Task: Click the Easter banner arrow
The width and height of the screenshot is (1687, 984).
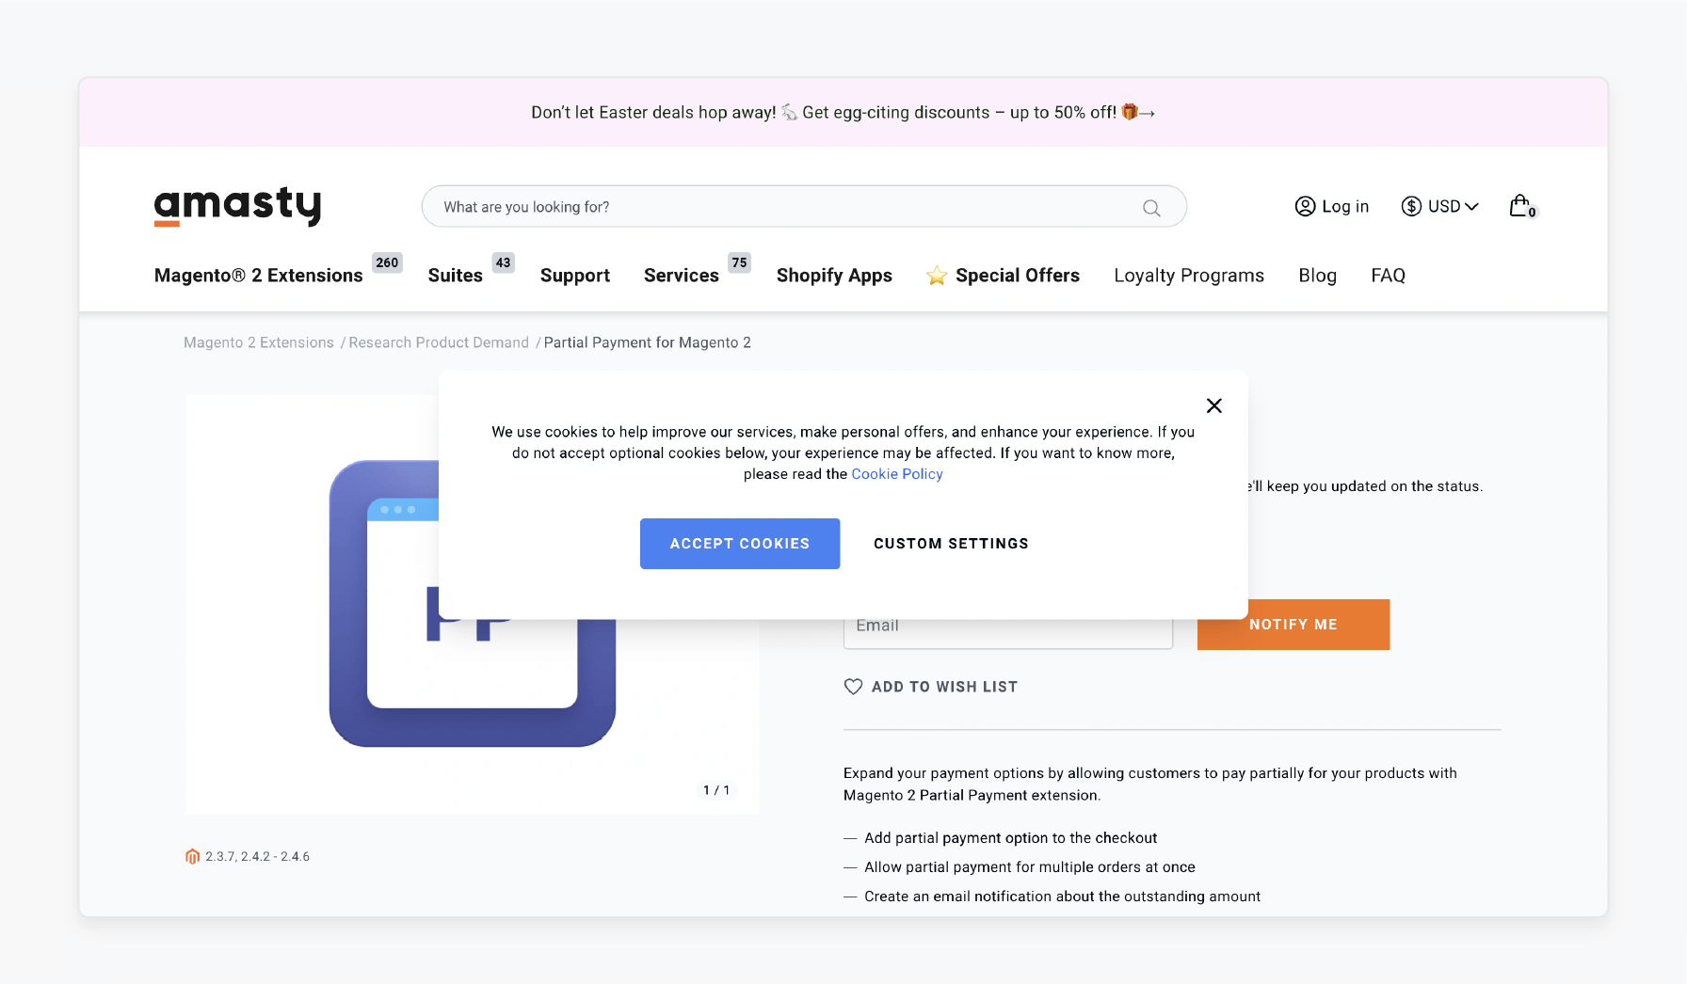Action: click(x=1147, y=113)
